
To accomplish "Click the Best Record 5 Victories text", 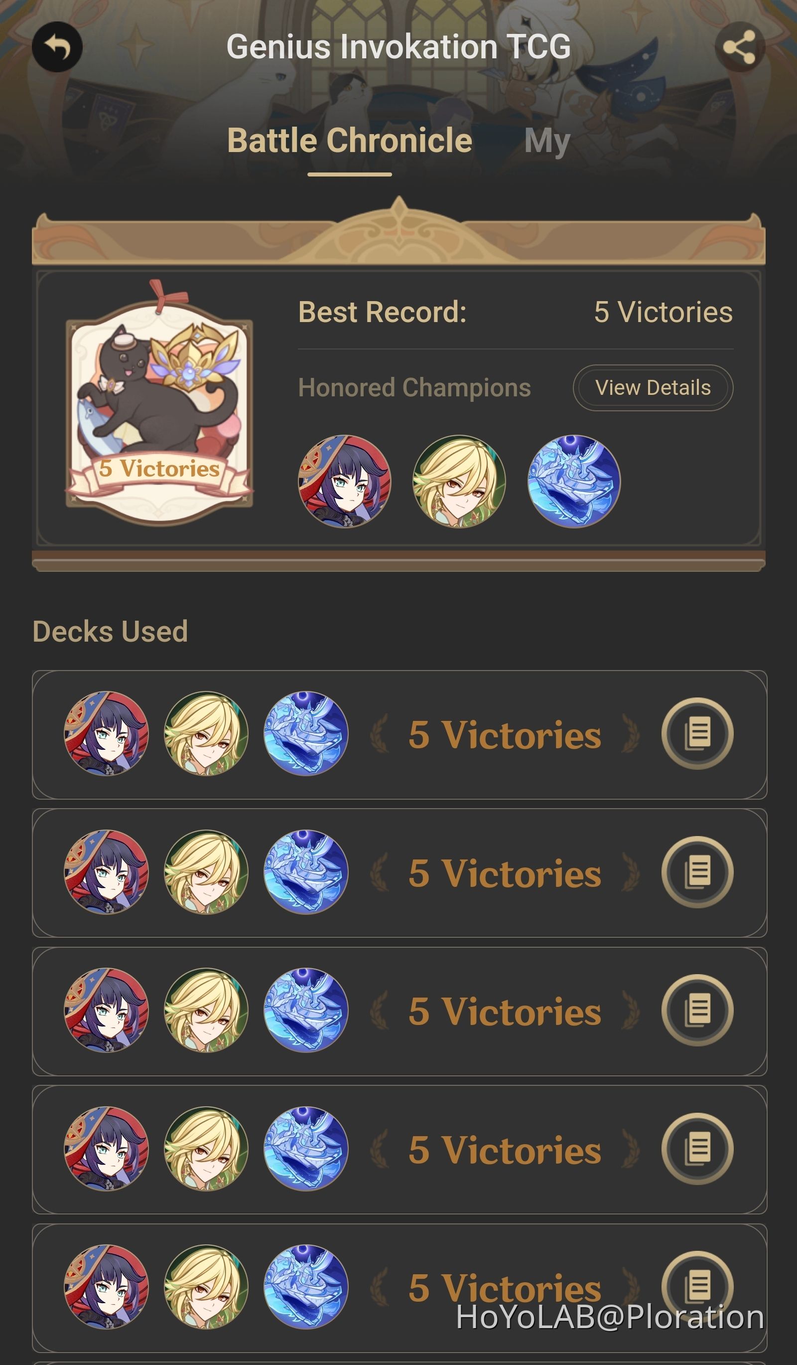I will [x=664, y=313].
